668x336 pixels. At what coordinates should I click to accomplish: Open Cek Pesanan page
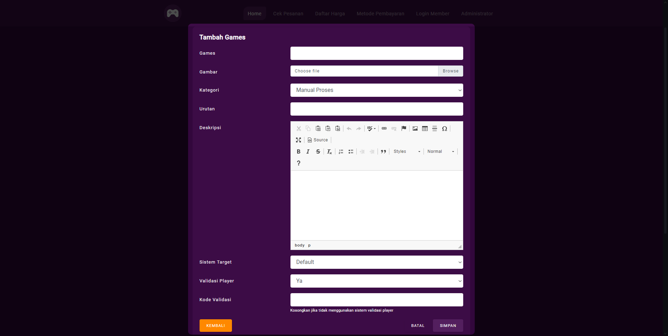288,14
